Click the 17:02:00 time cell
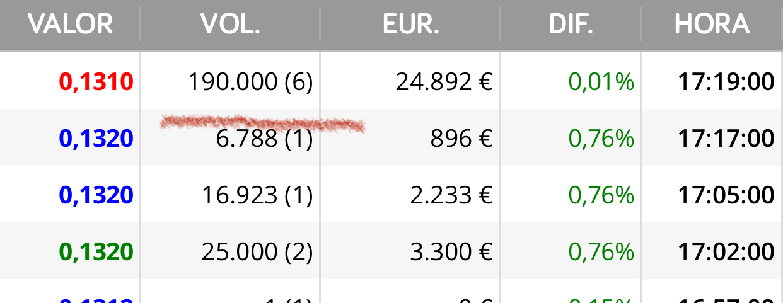Viewport: 783px width, 303px height. coord(726,252)
